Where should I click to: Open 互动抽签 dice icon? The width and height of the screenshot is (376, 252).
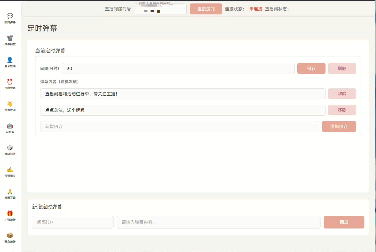tap(10, 148)
